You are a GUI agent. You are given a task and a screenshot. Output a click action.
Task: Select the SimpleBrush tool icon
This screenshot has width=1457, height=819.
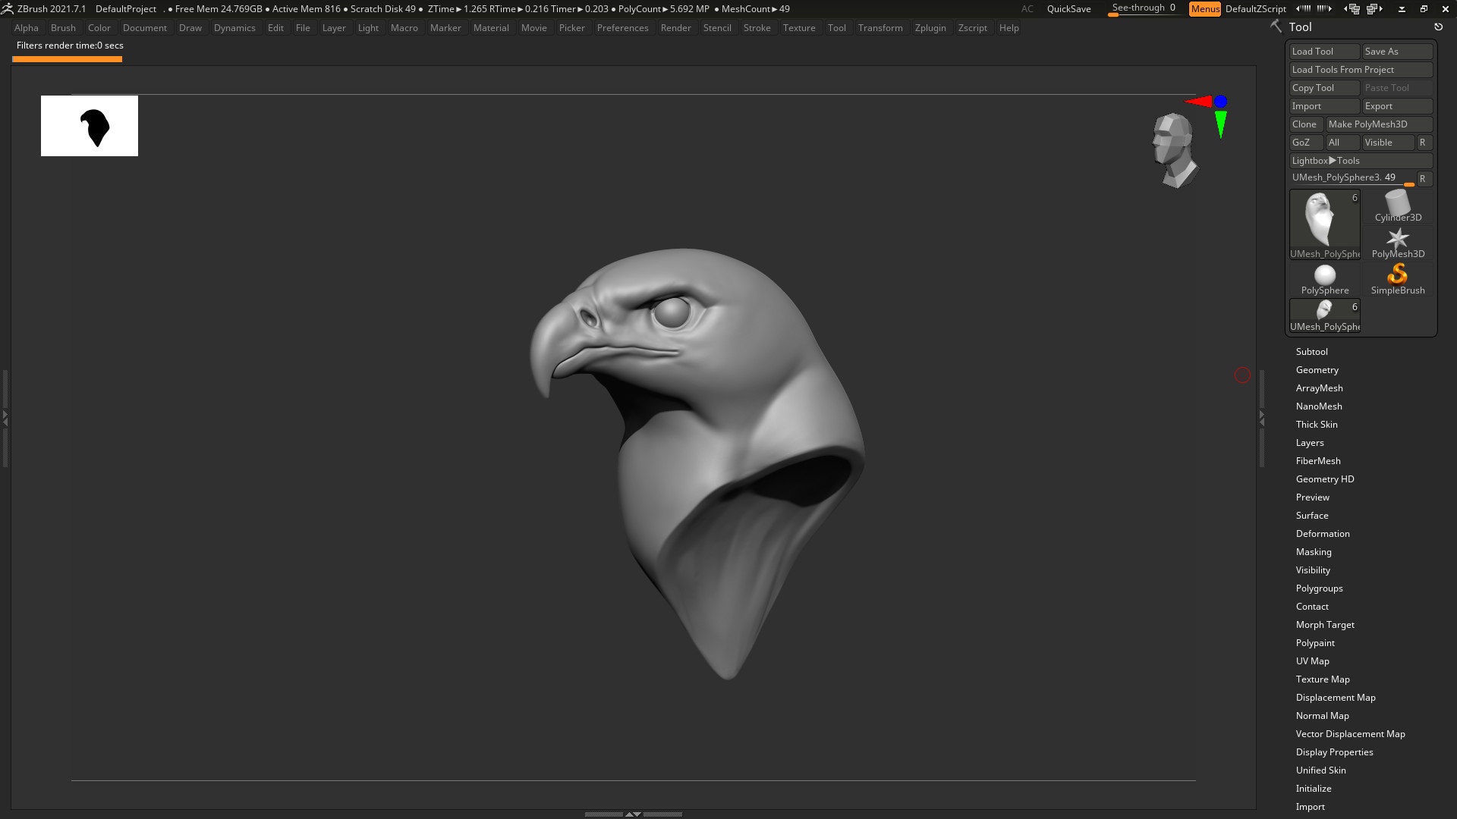point(1397,279)
